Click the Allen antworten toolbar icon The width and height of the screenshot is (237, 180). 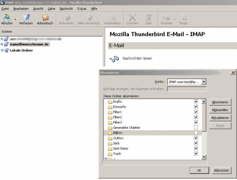(x=89, y=18)
